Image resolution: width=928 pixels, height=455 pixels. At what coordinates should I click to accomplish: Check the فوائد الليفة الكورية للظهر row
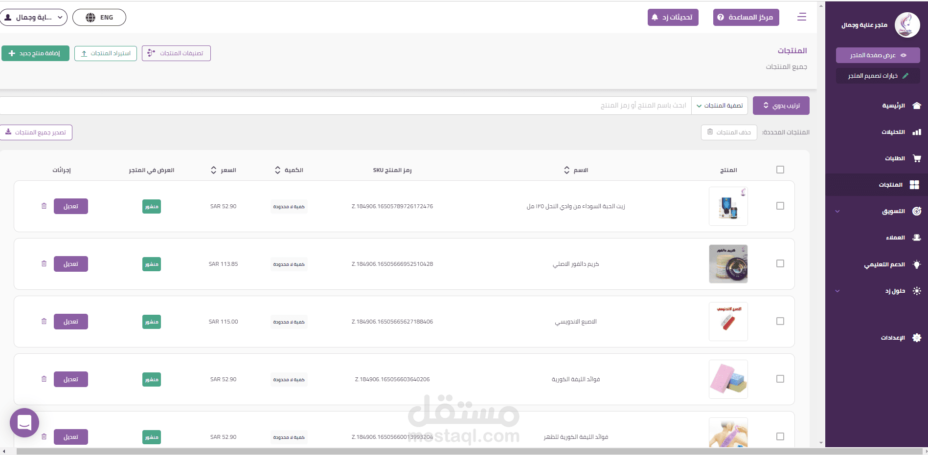[x=780, y=436]
